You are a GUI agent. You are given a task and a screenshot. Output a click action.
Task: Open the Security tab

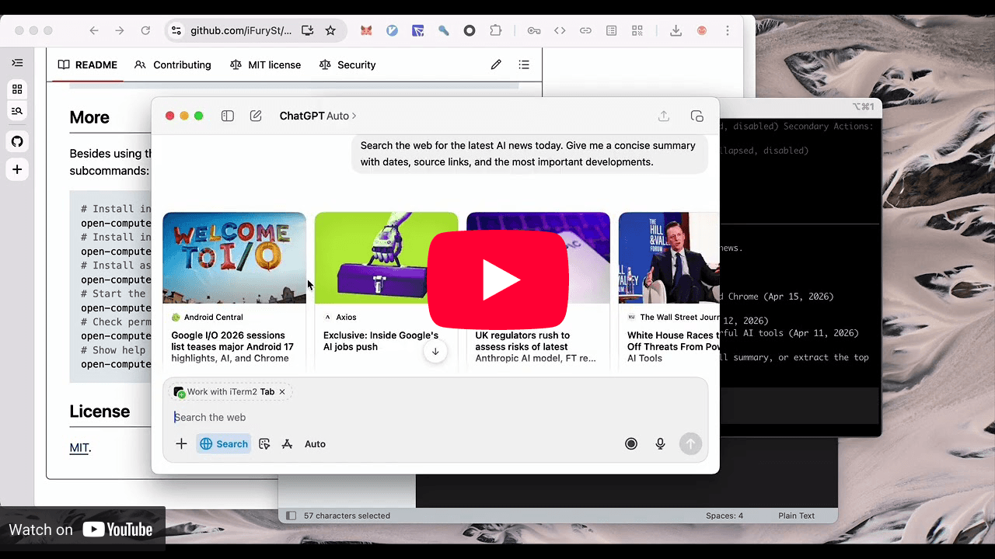click(x=347, y=65)
